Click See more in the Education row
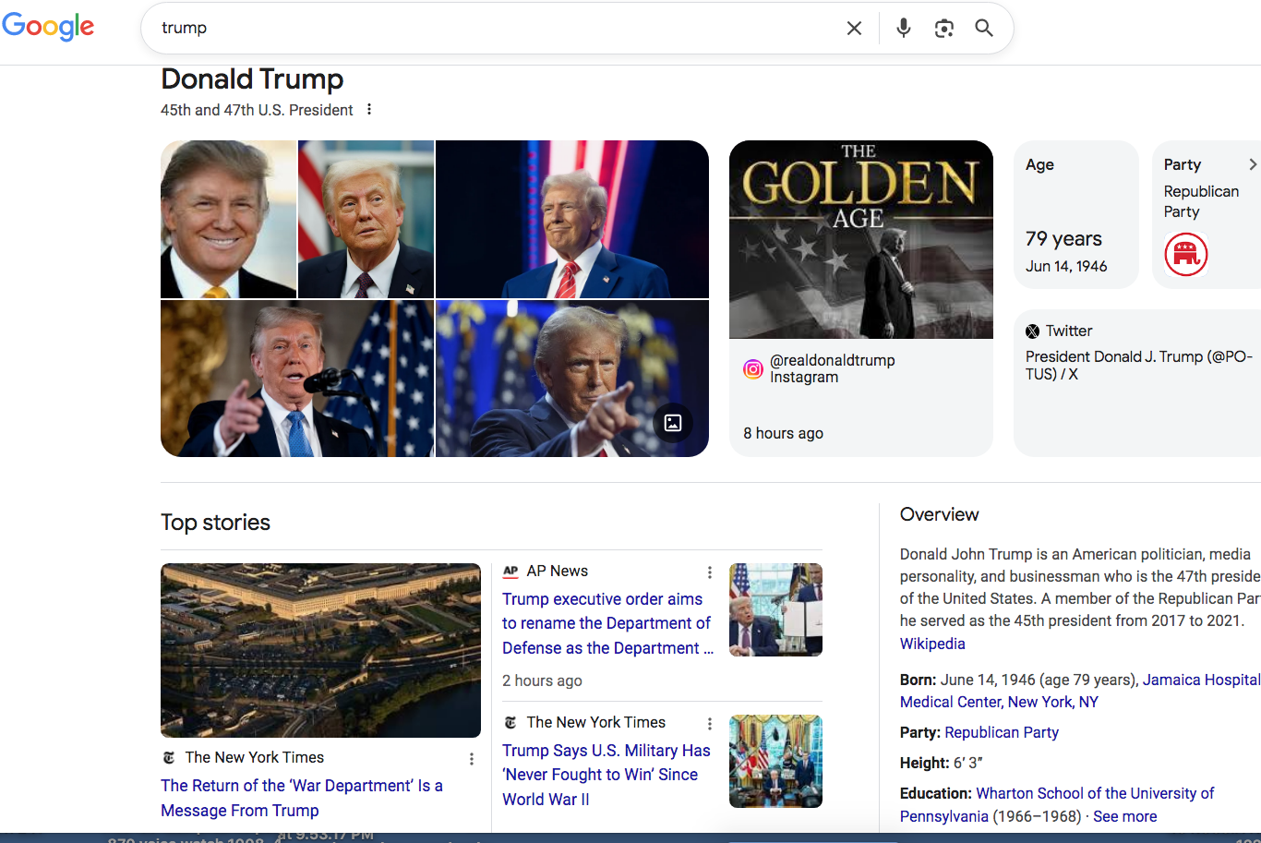Screen dimensions: 1261x843 [x=1124, y=816]
